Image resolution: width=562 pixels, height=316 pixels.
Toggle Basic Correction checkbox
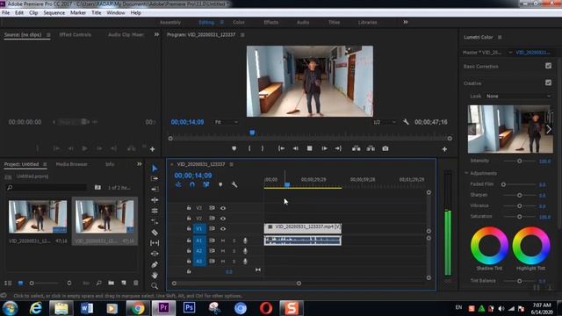tap(548, 66)
